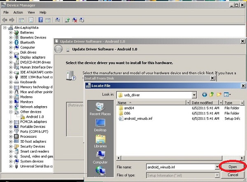Open the Look in usb_driver dropdown
The height and width of the screenshot is (182, 247).
coord(194,95)
